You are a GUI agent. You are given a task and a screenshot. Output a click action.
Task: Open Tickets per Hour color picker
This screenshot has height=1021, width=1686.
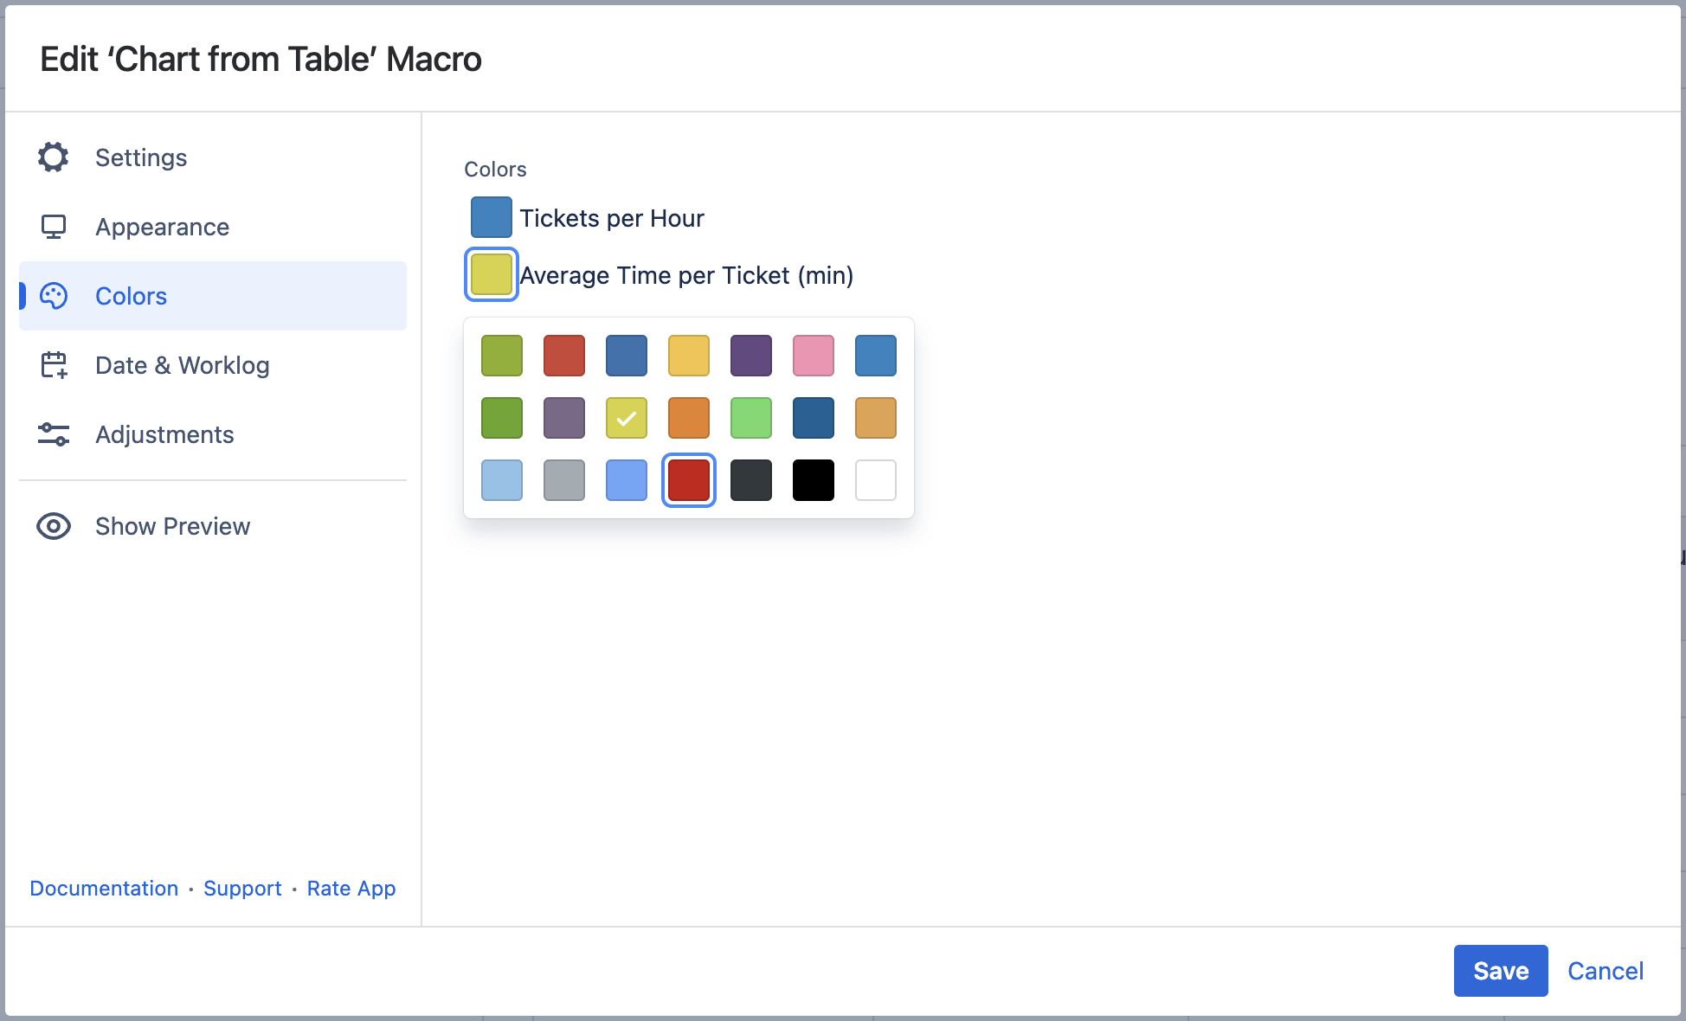[491, 217]
